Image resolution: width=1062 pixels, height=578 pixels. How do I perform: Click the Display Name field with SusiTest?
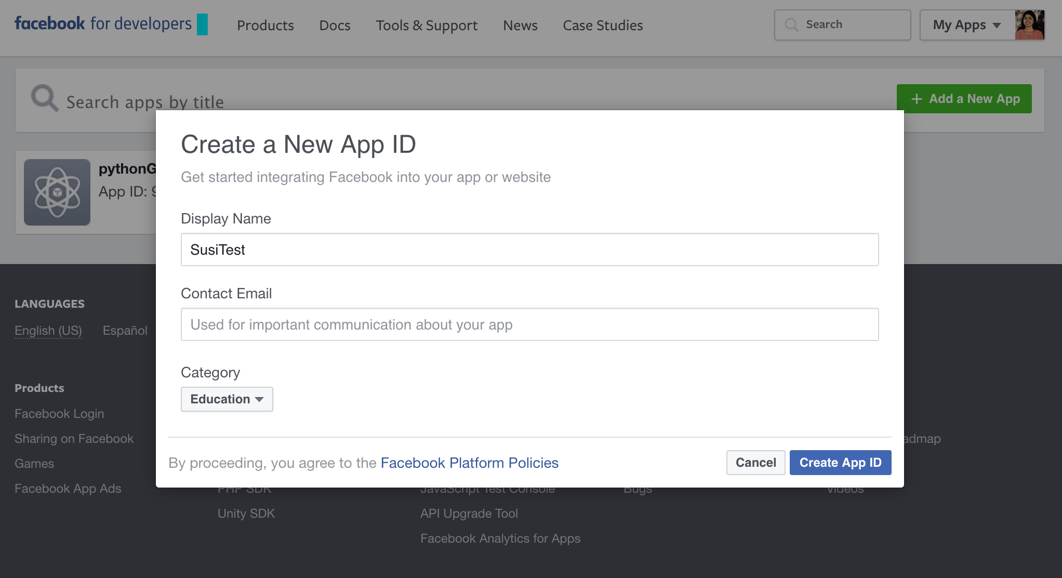pos(529,249)
